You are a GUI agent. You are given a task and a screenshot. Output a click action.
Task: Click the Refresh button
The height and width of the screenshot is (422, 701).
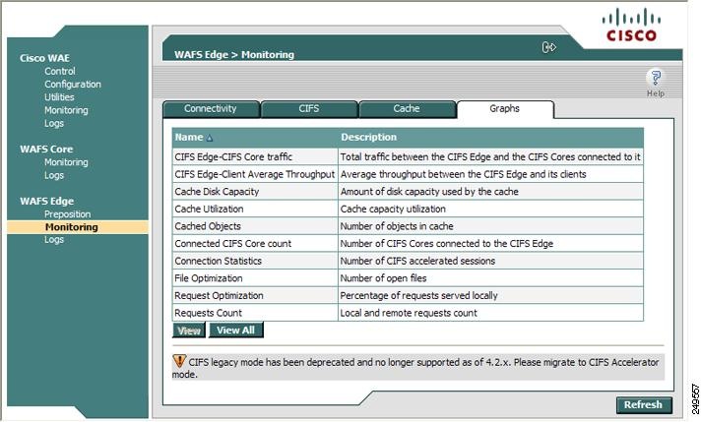[643, 404]
